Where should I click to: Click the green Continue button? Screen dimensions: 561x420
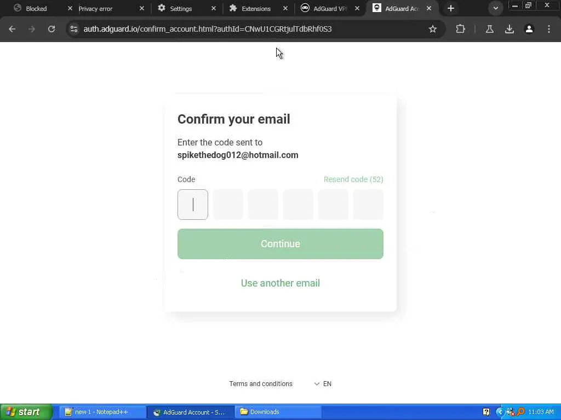pyautogui.click(x=280, y=244)
